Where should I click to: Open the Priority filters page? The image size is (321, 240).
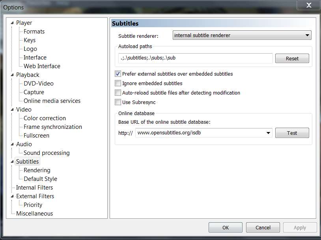pos(33,205)
